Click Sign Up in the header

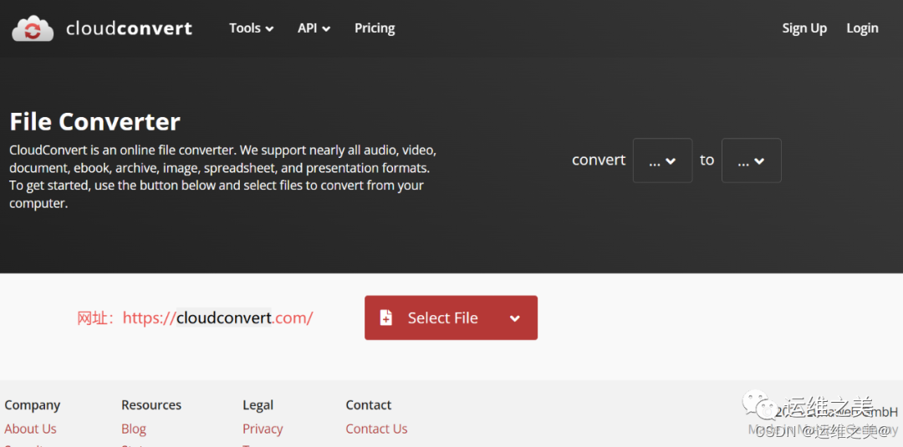(x=804, y=28)
